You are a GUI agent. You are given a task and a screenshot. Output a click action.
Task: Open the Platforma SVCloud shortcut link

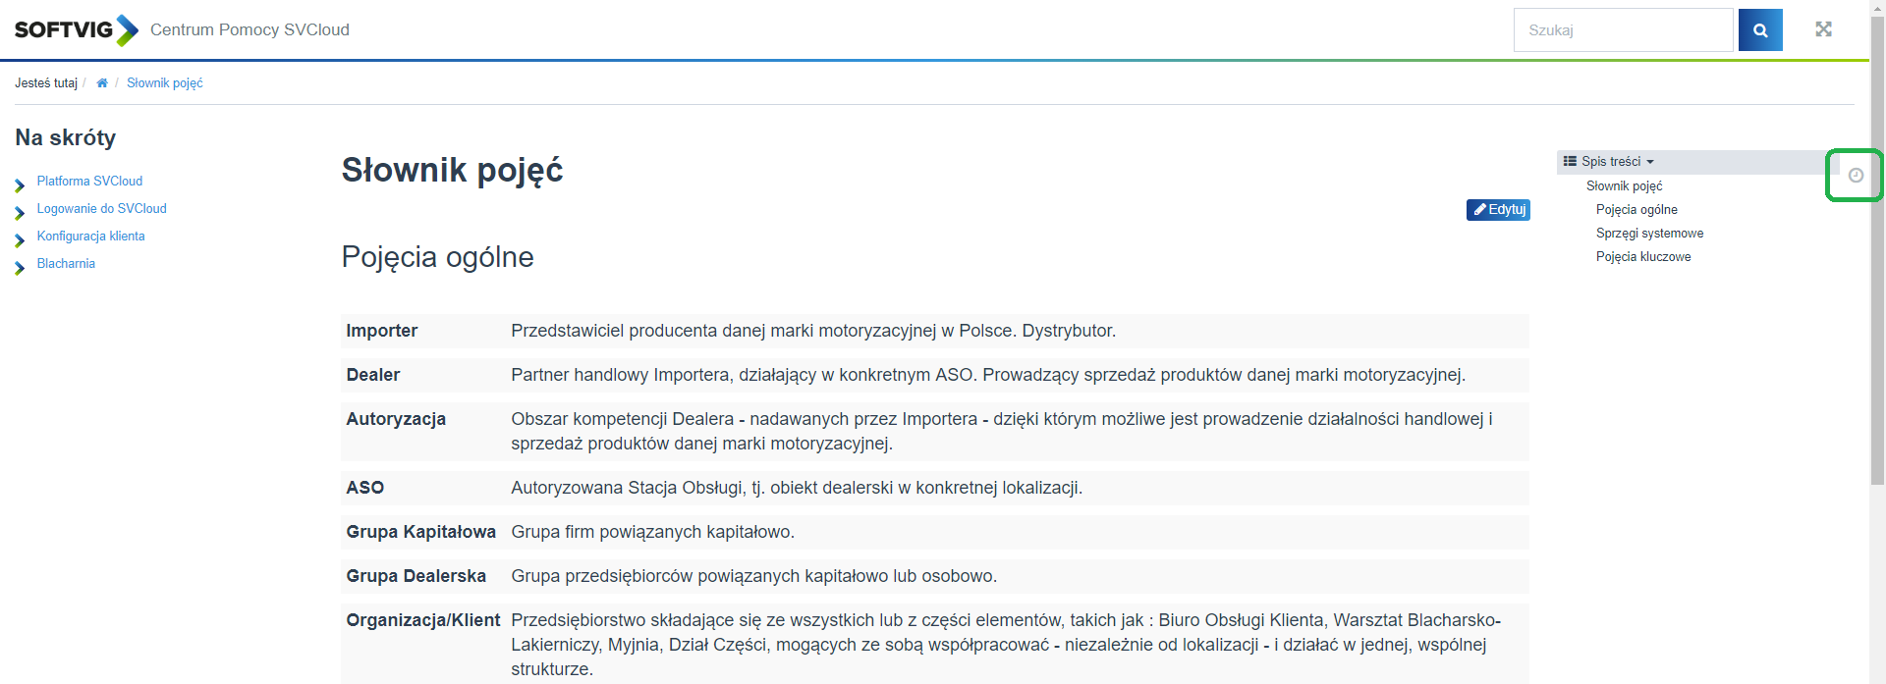[89, 182]
